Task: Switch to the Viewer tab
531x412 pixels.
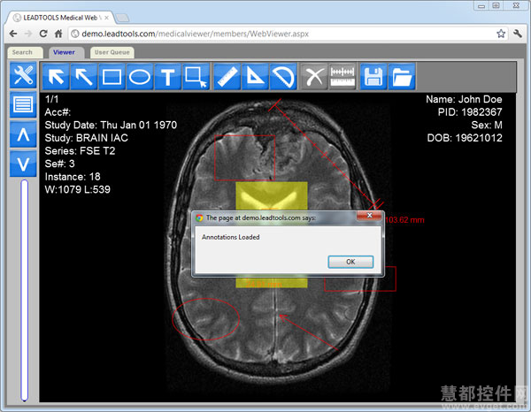Action: [66, 52]
